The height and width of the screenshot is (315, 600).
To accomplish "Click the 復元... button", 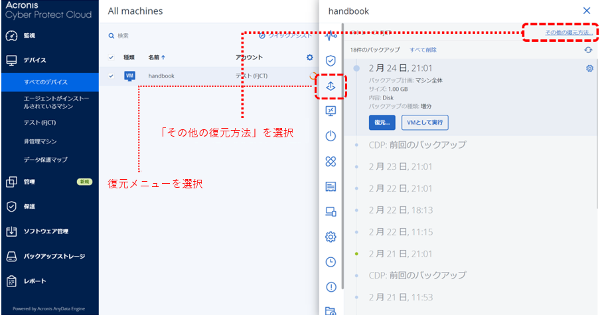I will point(382,123).
